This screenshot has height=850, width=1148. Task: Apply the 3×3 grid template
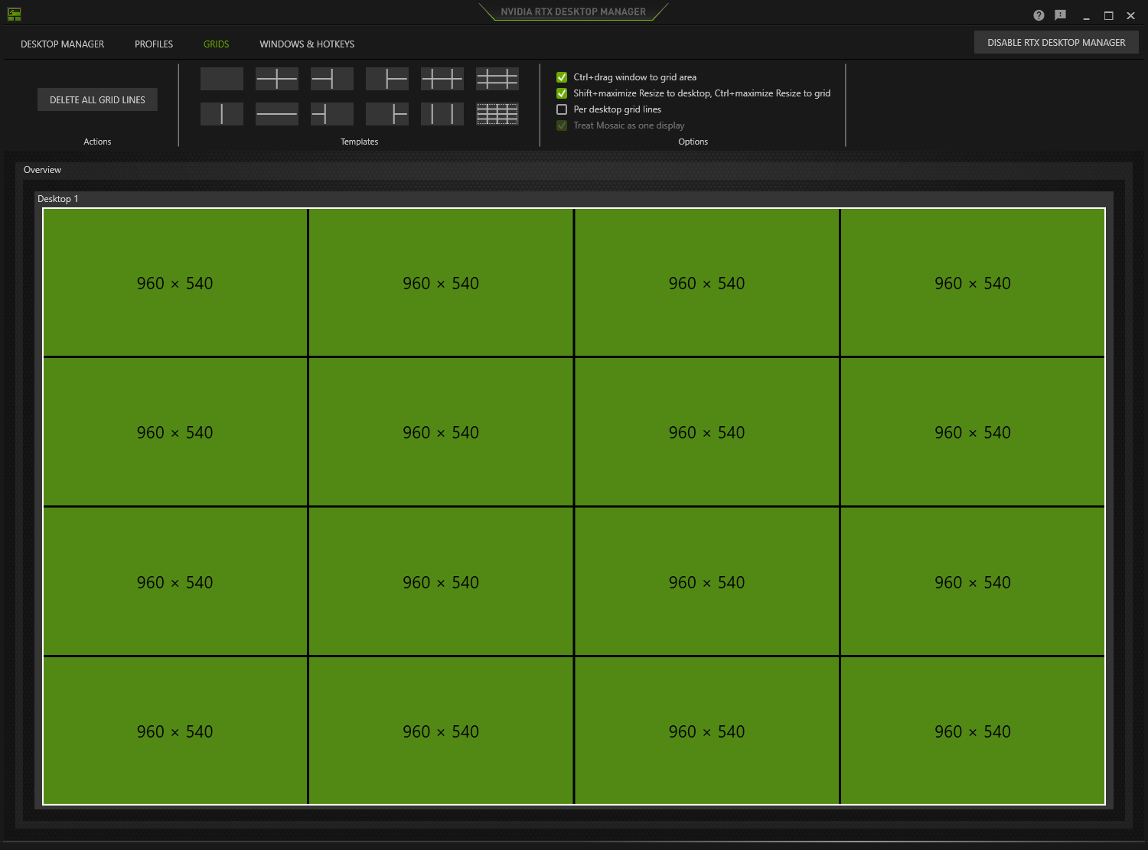coord(497,79)
